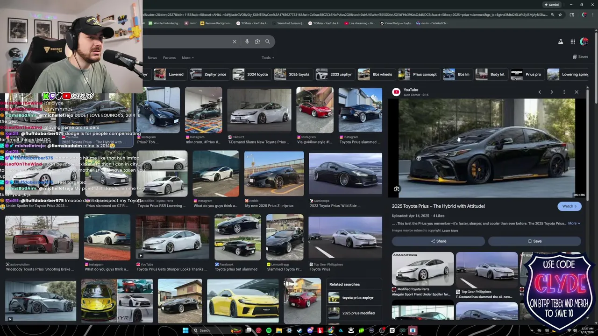
Task: Open Google Lens image search icon
Action: pyautogui.click(x=257, y=42)
